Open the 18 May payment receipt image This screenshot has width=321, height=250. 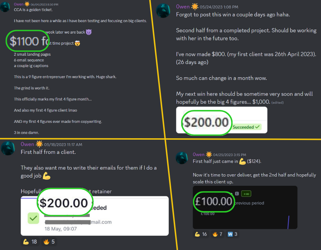pyautogui.click(x=95, y=216)
